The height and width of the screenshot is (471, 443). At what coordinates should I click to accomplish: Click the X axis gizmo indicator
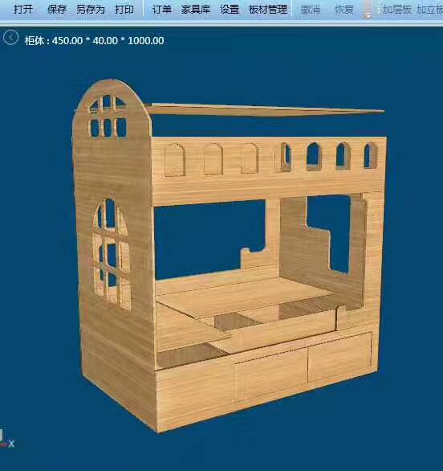click(x=11, y=444)
